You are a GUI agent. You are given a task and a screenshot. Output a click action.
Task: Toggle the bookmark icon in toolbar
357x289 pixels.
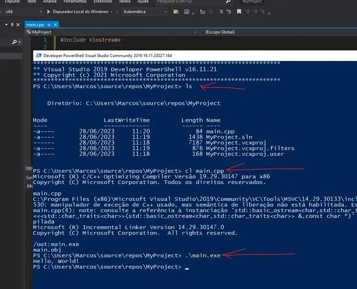point(239,12)
